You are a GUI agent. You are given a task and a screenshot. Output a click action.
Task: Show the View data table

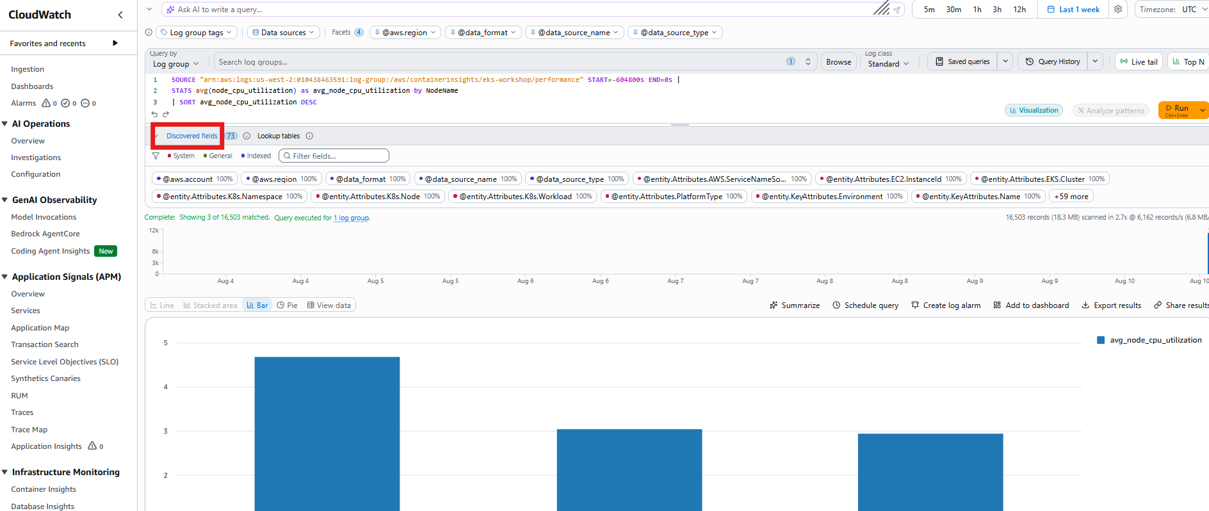[x=329, y=305]
